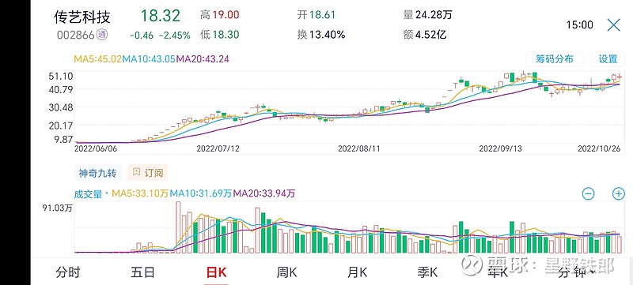Tap the 2022/10/26 date marker
The height and width of the screenshot is (285, 633).
coord(599,148)
